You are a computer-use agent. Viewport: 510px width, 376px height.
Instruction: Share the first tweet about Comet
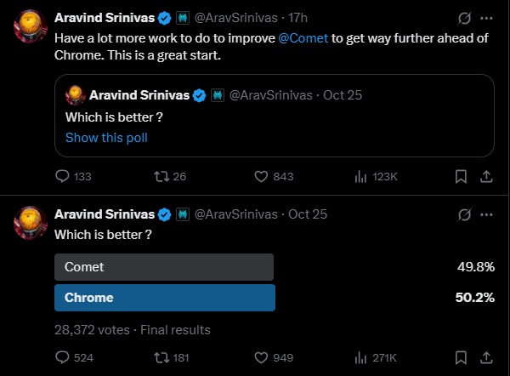point(486,176)
